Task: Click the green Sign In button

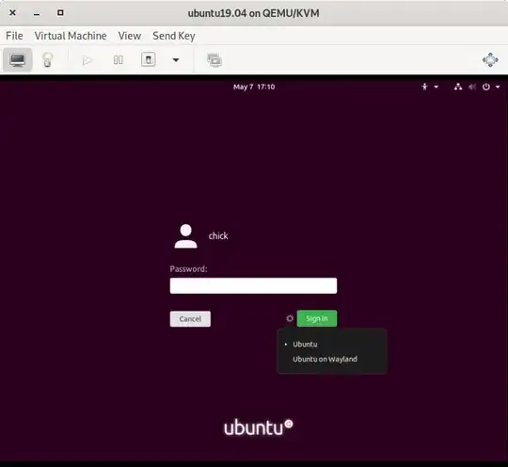Action: coord(317,318)
